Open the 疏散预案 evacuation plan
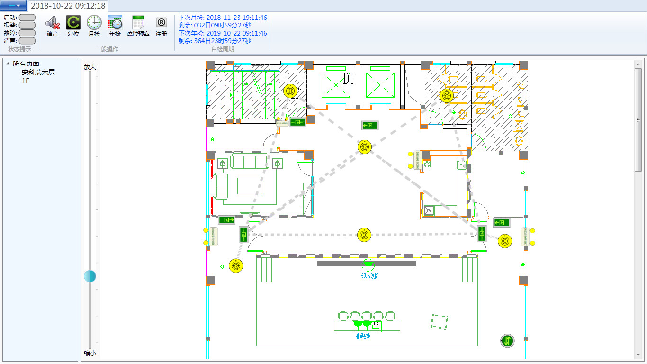The height and width of the screenshot is (364, 647). [138, 23]
